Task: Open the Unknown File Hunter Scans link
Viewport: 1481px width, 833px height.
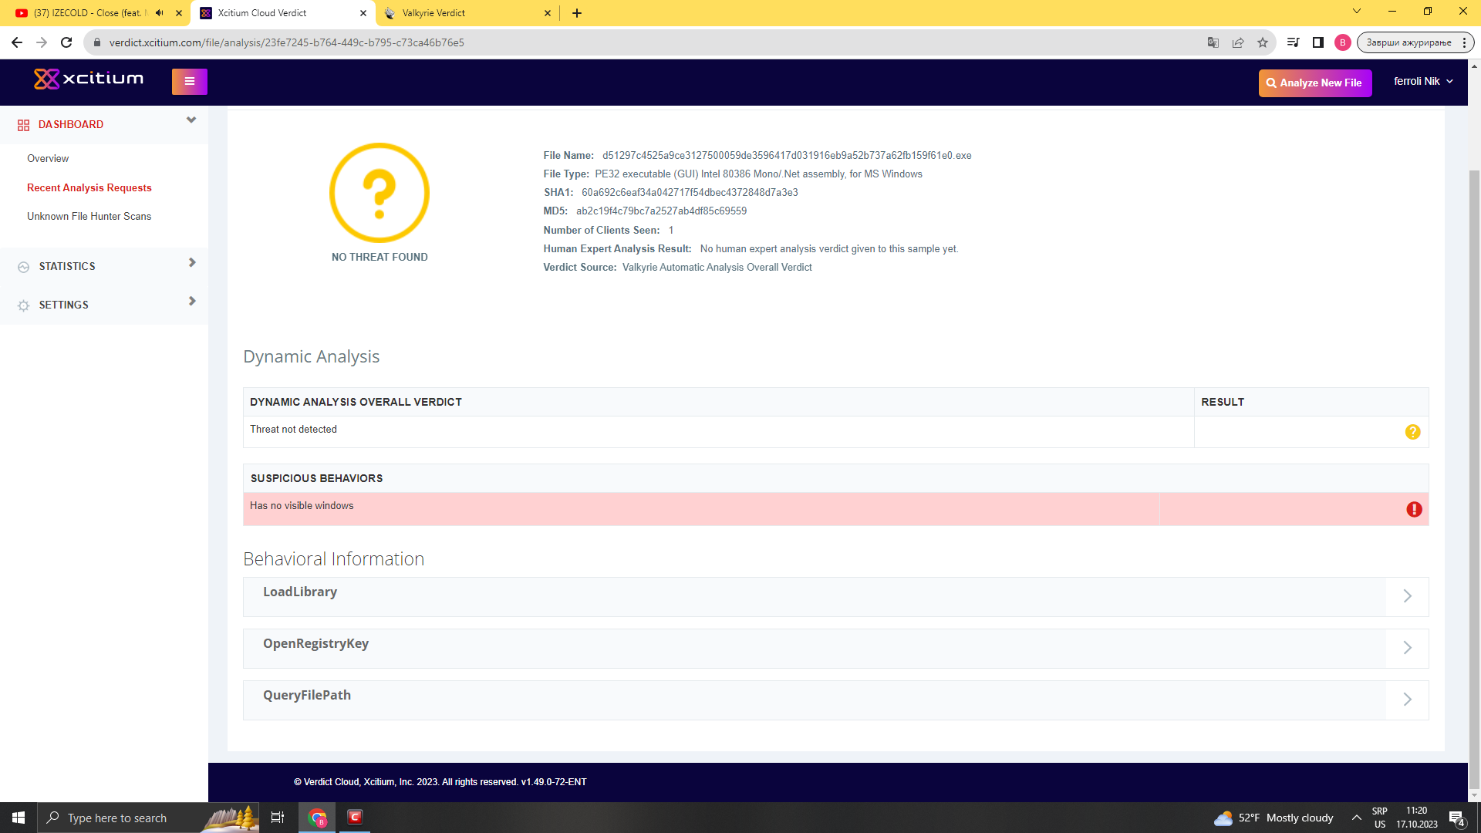Action: point(89,216)
